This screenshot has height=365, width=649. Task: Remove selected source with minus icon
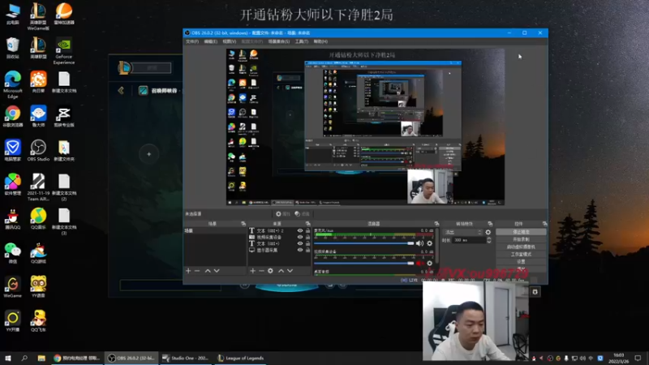(x=261, y=271)
